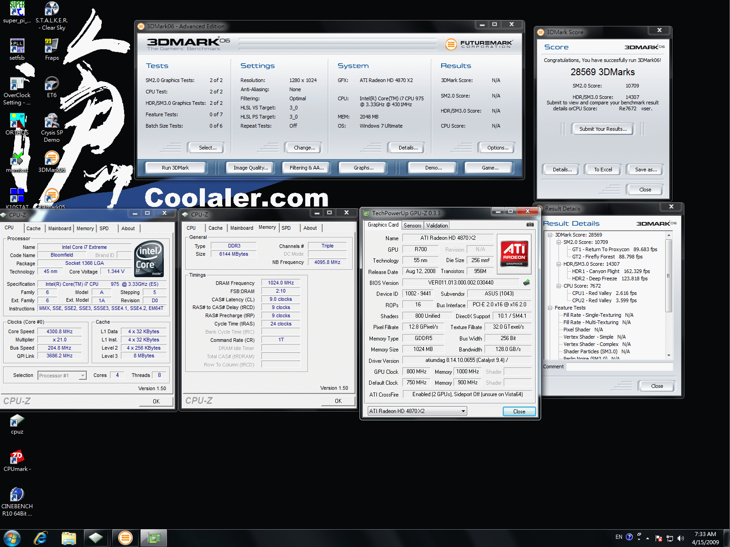The image size is (730, 547).
Task: Click Options... under Results
Action: point(498,148)
